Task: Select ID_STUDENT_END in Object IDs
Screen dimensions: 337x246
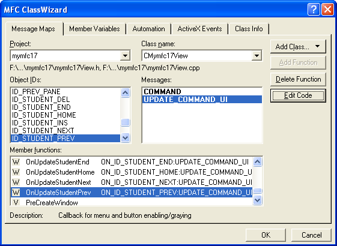Action: 65,107
